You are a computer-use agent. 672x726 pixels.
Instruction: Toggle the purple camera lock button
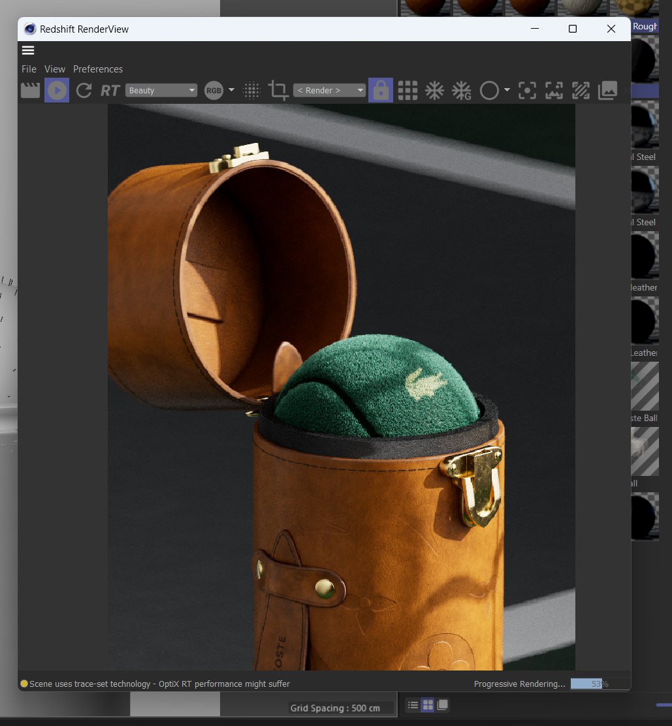(381, 90)
